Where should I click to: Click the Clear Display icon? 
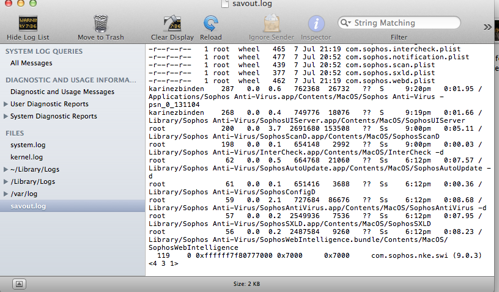point(172,23)
